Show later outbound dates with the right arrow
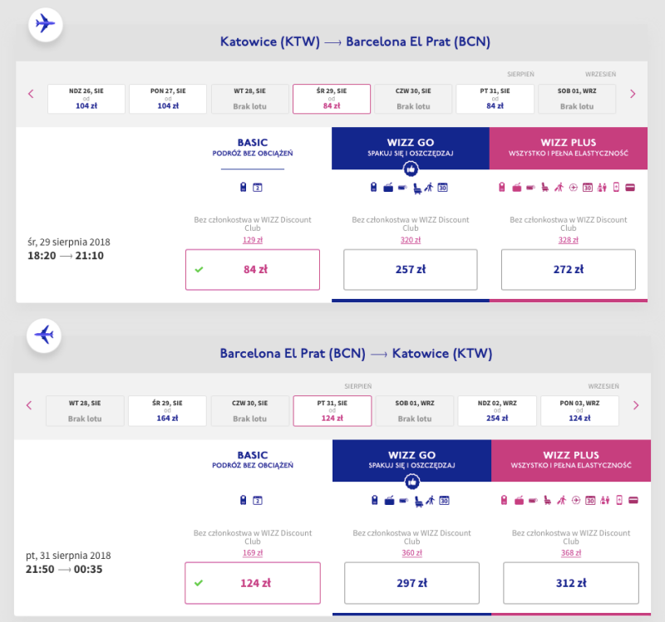The width and height of the screenshot is (665, 622). pyautogui.click(x=633, y=94)
